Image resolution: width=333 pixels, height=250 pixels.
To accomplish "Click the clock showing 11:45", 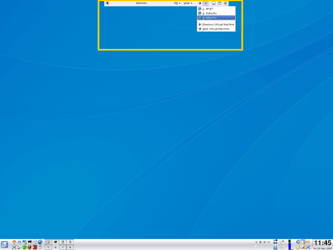I will [x=322, y=243].
